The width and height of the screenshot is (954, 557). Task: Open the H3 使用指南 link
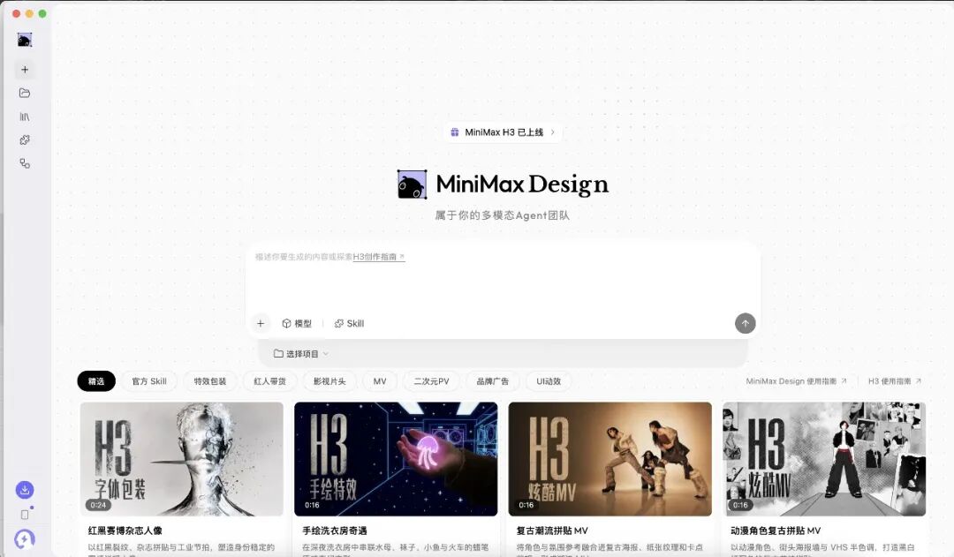click(894, 381)
